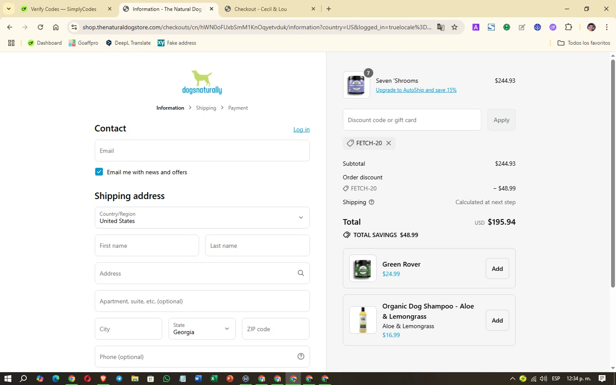Open the State dropdown showing Georgia
The image size is (616, 385).
(x=202, y=329)
